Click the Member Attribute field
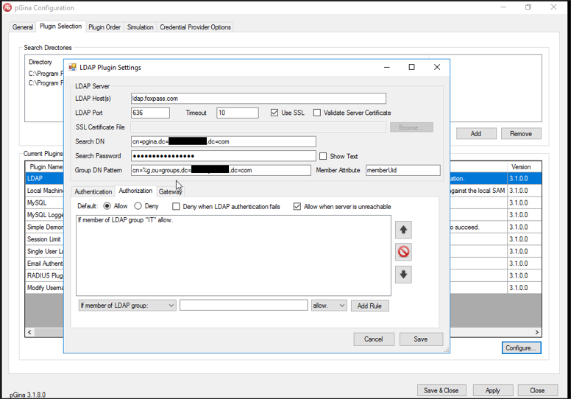This screenshot has height=399, width=571. (x=402, y=170)
